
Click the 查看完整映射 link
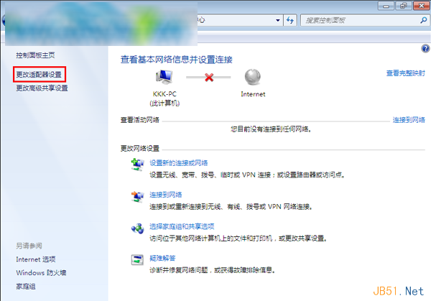tap(405, 73)
